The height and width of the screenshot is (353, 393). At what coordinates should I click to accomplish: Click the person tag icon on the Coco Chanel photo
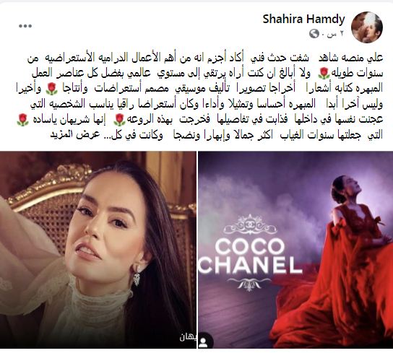tap(204, 342)
